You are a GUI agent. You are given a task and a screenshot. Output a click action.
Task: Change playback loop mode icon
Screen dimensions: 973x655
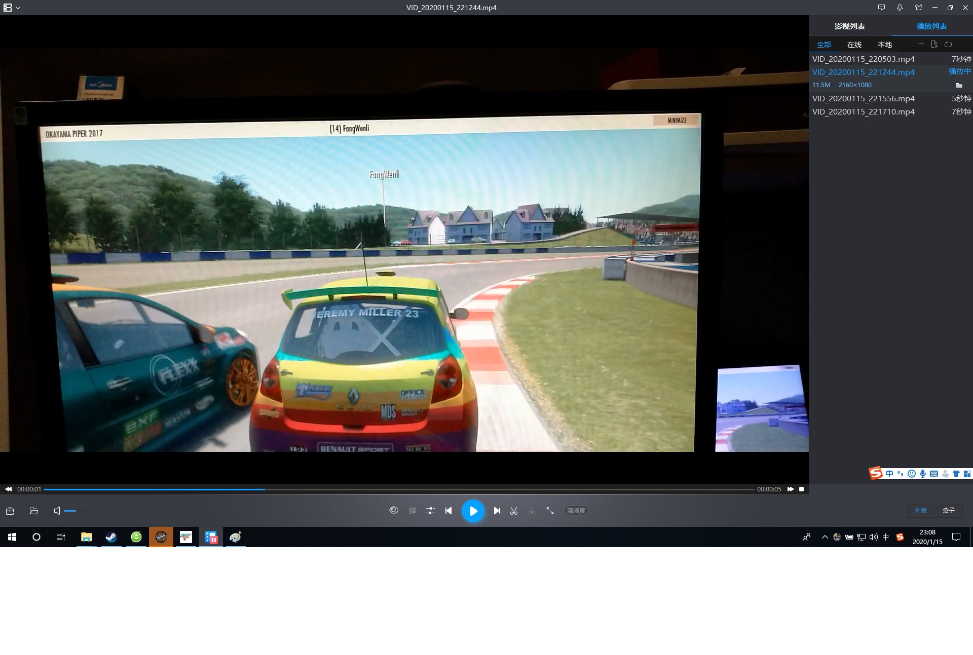948,44
